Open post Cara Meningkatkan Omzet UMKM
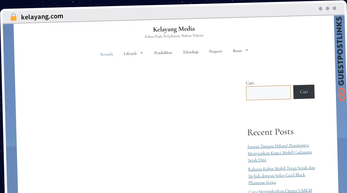This screenshot has width=347, height=193. (280, 191)
